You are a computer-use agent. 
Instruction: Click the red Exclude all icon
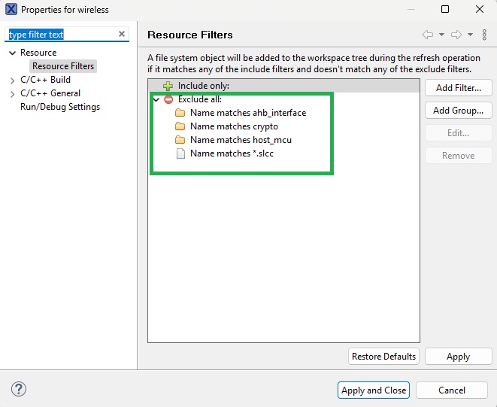click(x=168, y=99)
